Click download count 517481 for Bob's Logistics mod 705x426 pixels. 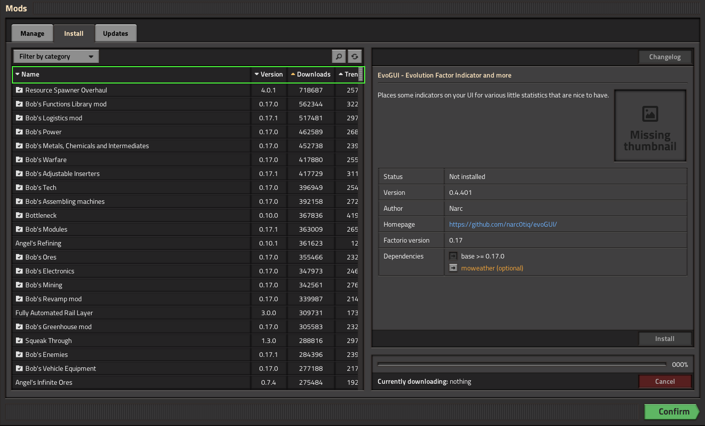pyautogui.click(x=311, y=118)
